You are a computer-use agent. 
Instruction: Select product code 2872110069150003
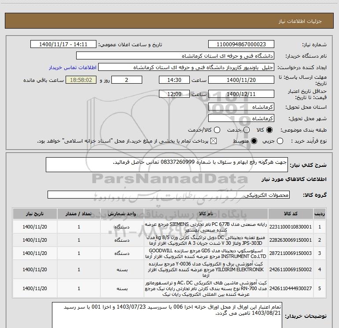pos(291,253)
